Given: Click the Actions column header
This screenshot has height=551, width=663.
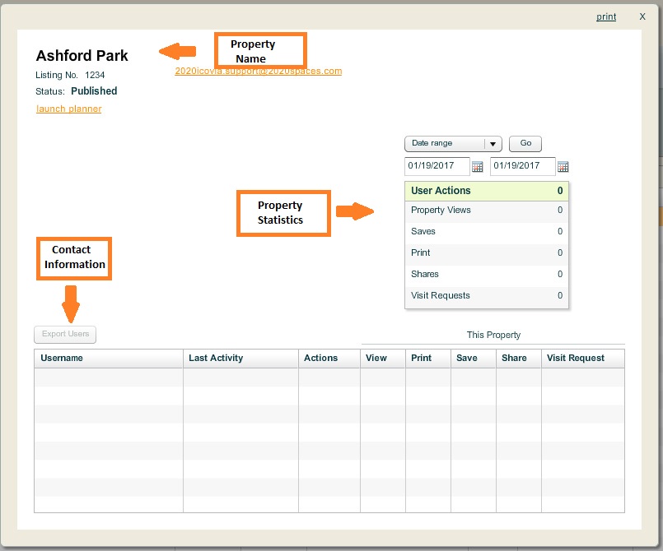Looking at the screenshot, I should point(320,358).
